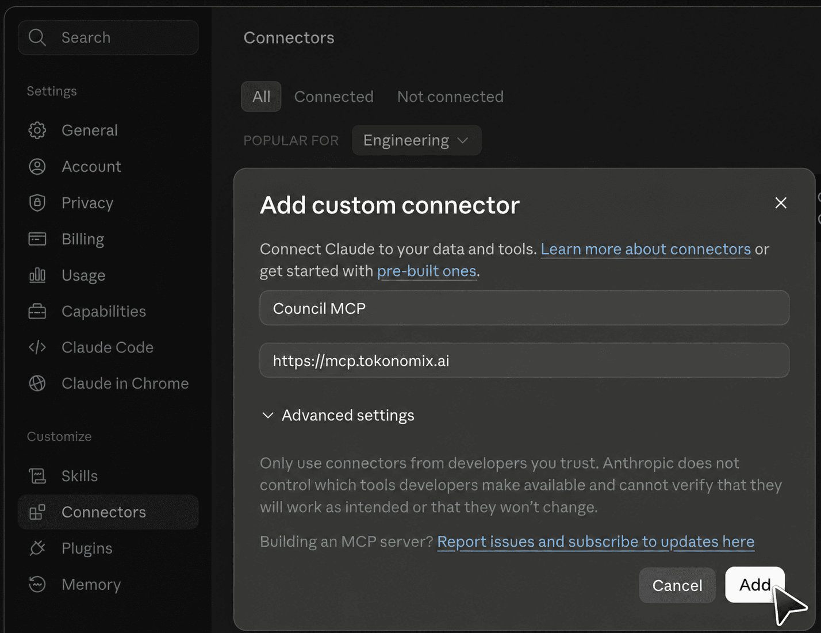Collapse Advanced settings section

click(338, 415)
